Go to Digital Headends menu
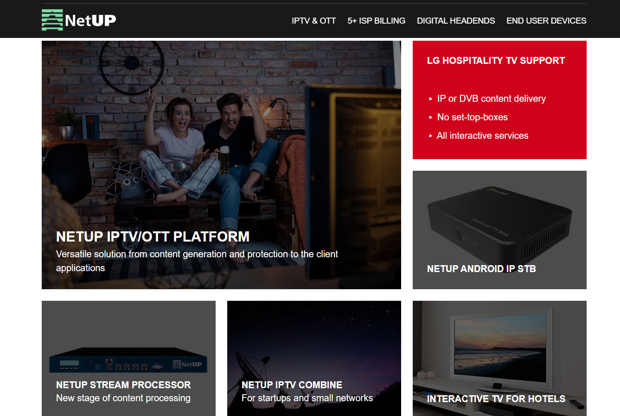The height and width of the screenshot is (416, 620). click(x=456, y=21)
